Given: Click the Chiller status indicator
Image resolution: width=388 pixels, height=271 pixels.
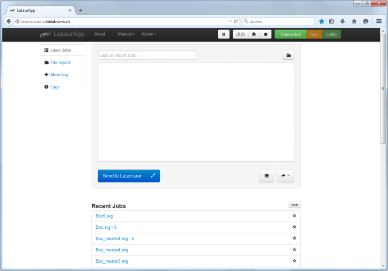Looking at the screenshot, I should click(331, 34).
